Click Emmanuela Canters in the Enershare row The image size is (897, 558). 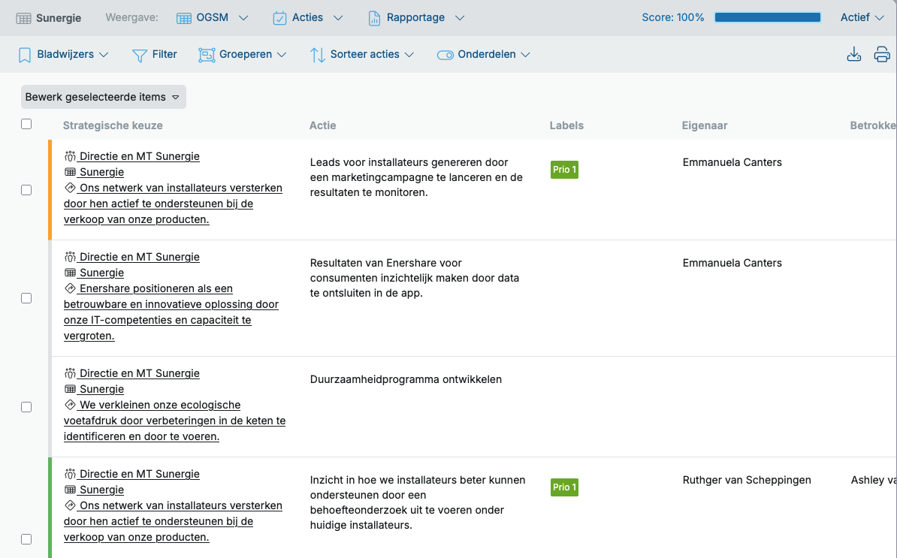coord(732,263)
